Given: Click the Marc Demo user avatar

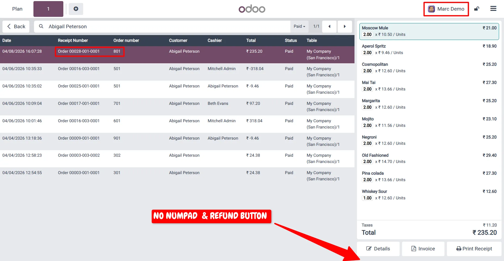Looking at the screenshot, I should pyautogui.click(x=431, y=9).
